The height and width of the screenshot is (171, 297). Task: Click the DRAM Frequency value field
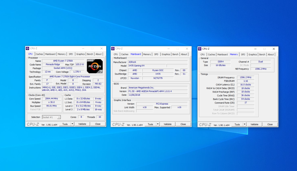245,77
